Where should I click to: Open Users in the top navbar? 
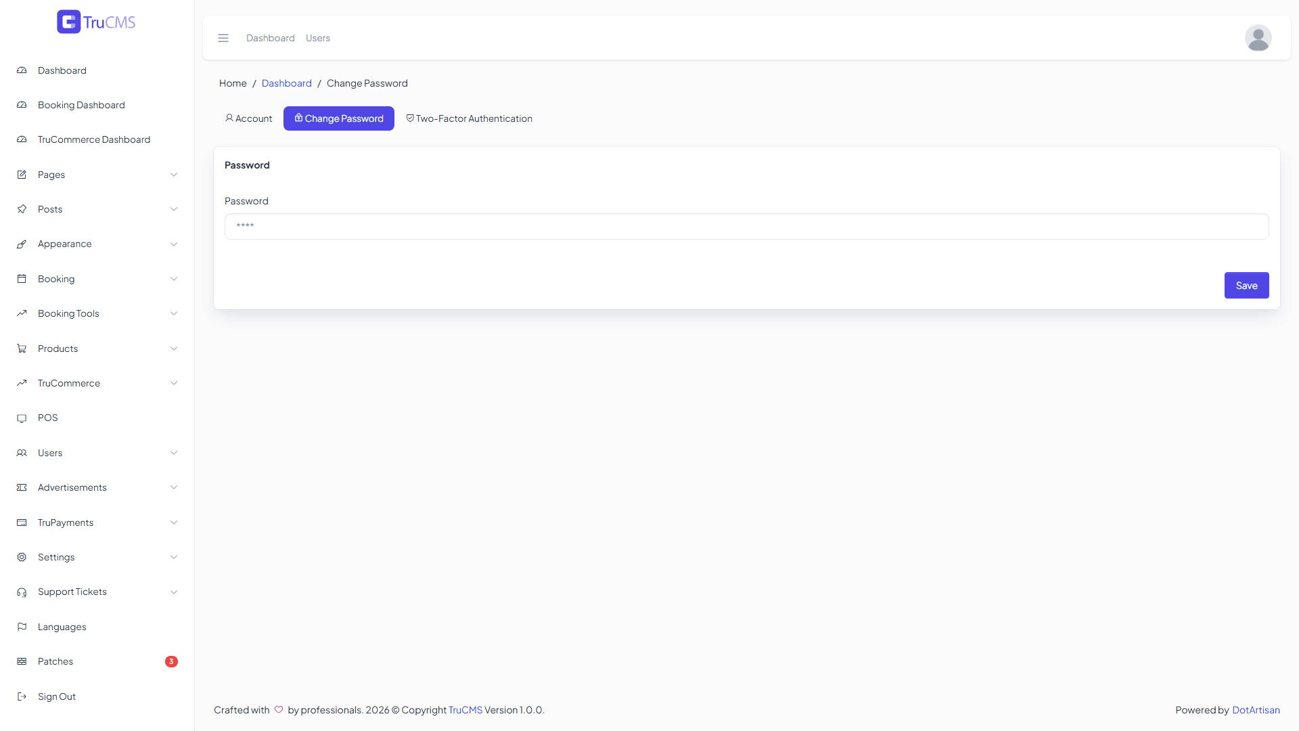pyautogui.click(x=318, y=38)
